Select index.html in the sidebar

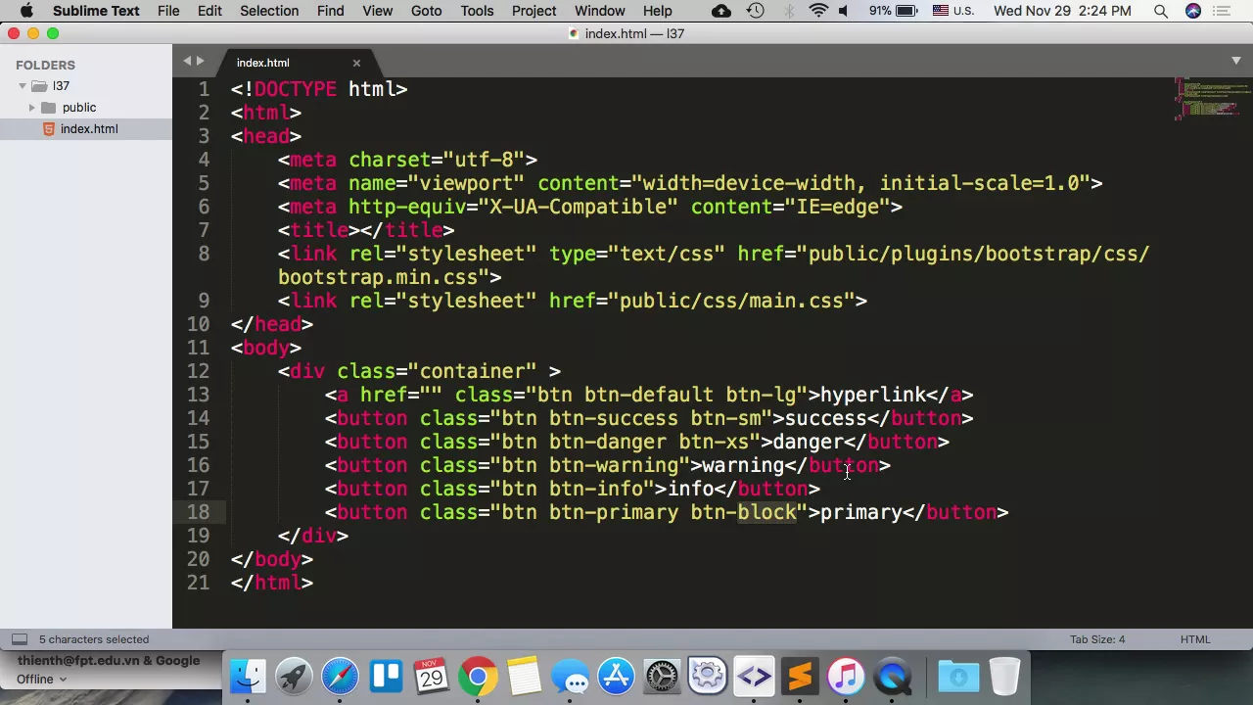(88, 129)
